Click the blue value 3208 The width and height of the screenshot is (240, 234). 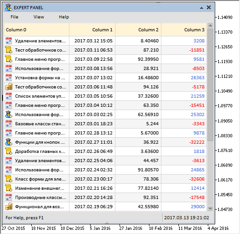click(x=199, y=41)
